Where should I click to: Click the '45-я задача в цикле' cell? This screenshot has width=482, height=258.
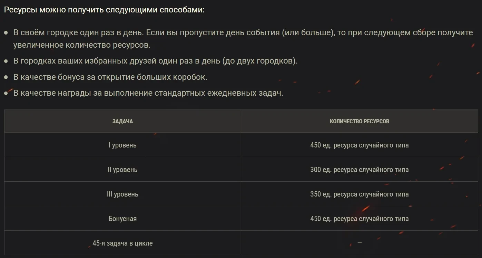pos(122,243)
